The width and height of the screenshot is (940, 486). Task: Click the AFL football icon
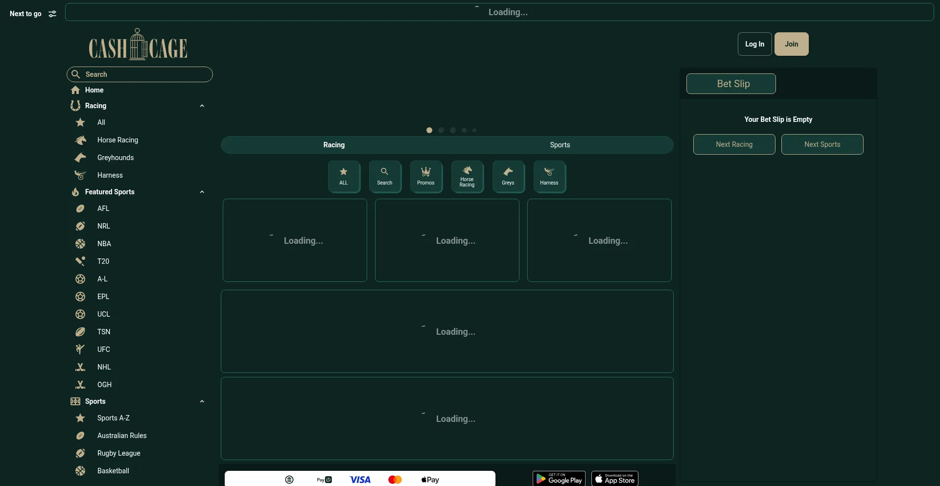pos(80,208)
